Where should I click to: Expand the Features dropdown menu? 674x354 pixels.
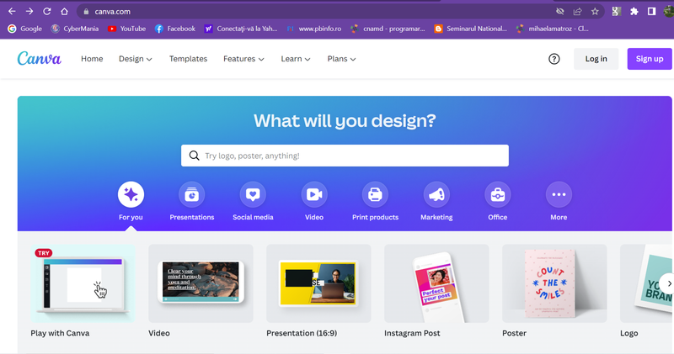243,59
